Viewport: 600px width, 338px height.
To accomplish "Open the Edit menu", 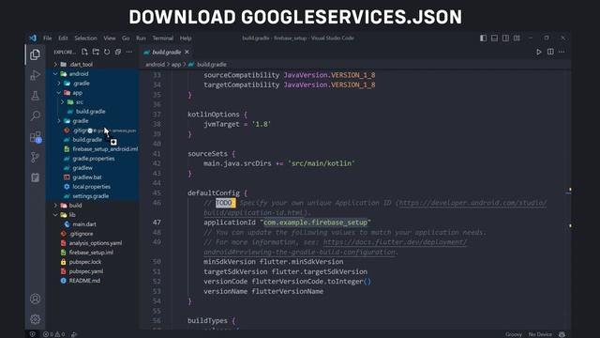I will point(63,38).
